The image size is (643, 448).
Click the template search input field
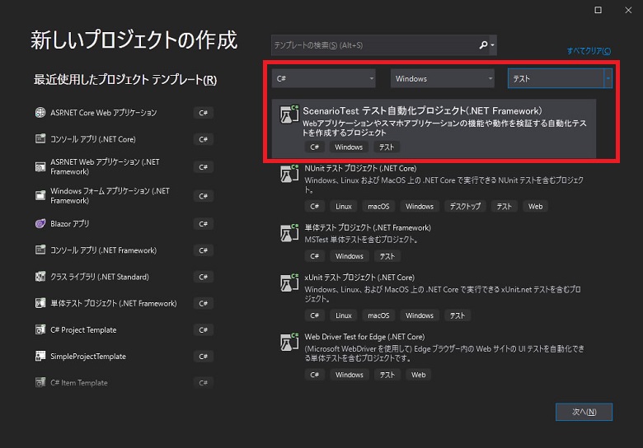pos(375,45)
